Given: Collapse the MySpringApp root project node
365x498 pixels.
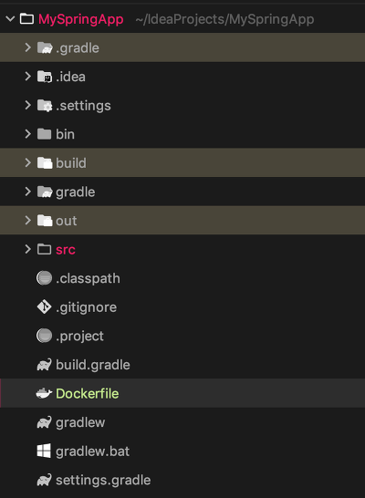Looking at the screenshot, I should [10, 19].
